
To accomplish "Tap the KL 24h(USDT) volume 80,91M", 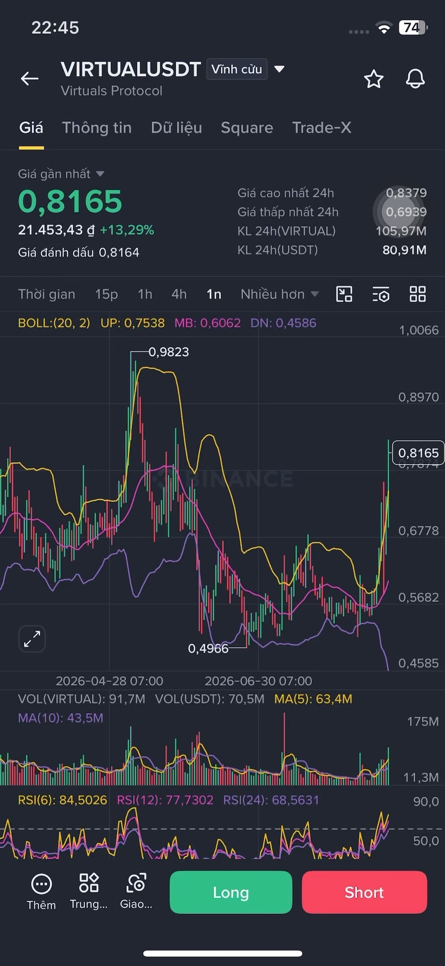I will coord(404,250).
